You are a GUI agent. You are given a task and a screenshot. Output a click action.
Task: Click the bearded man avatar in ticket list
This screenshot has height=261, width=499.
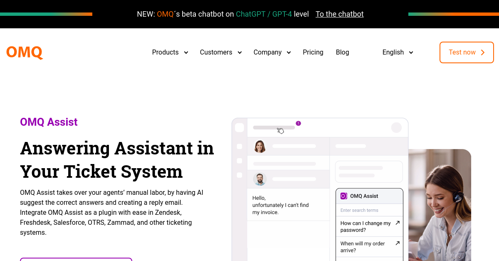(x=260, y=179)
